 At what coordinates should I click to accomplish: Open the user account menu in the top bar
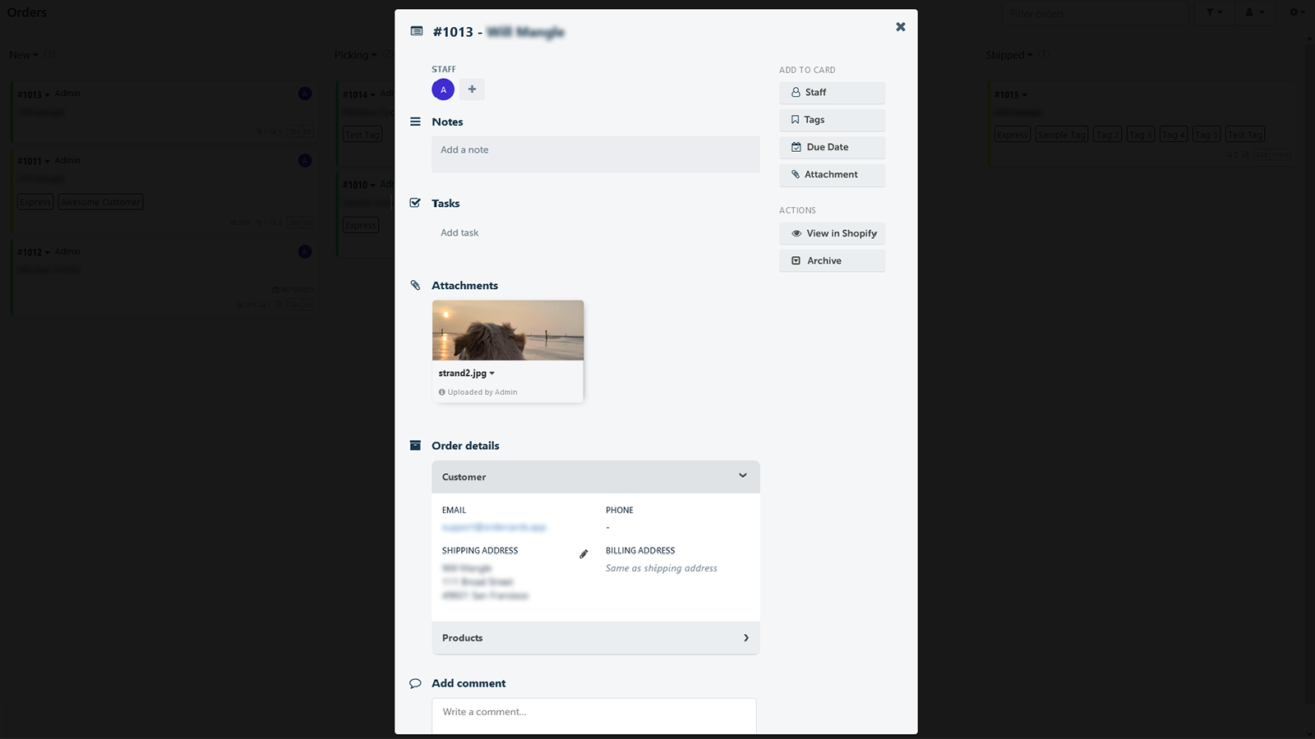click(x=1254, y=12)
